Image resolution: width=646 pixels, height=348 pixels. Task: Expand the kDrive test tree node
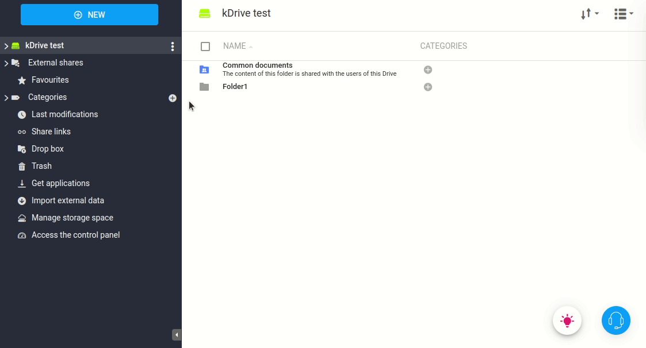[x=6, y=46]
